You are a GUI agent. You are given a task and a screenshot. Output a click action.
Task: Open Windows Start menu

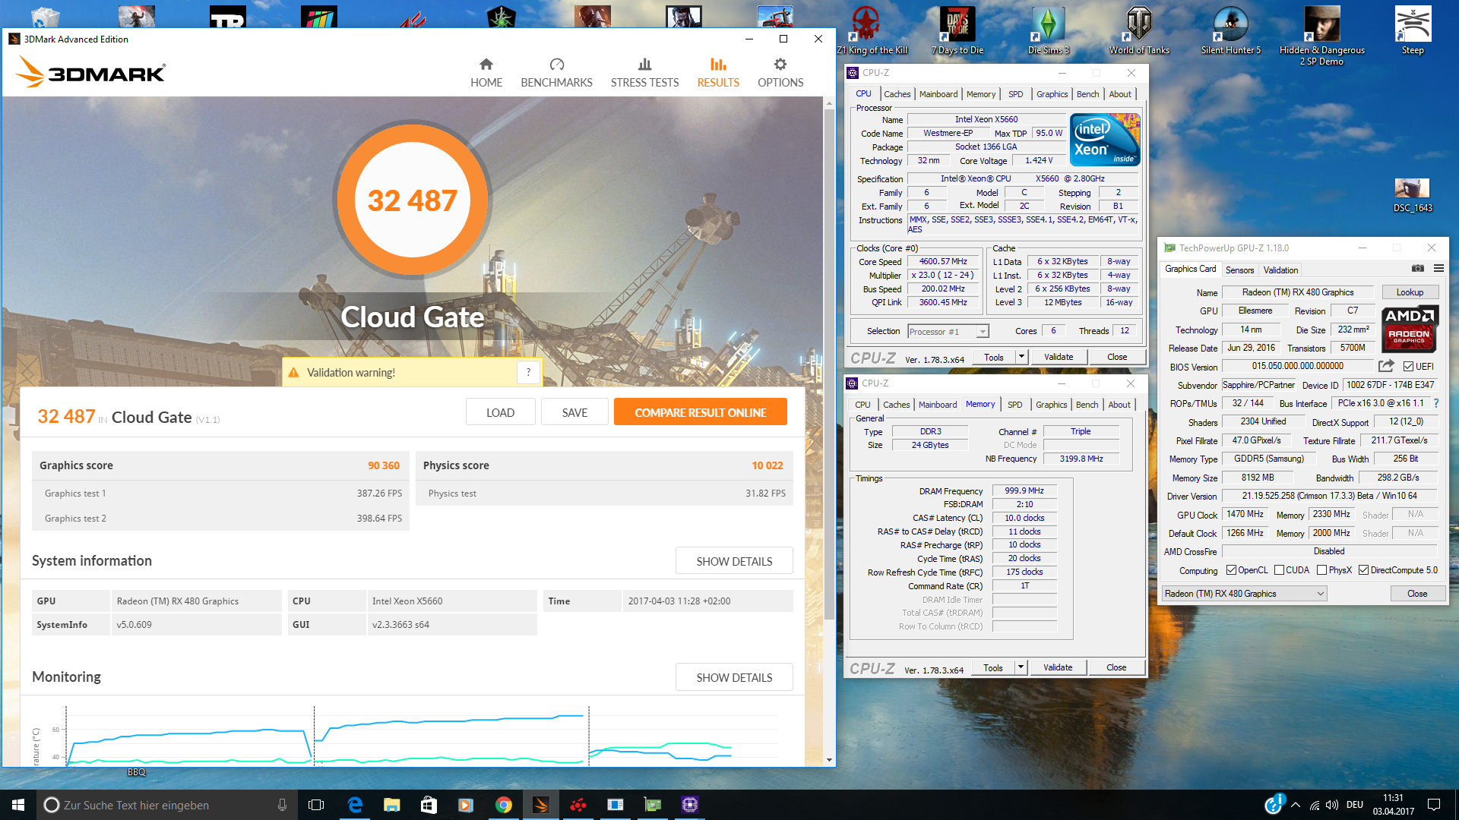[x=18, y=805]
